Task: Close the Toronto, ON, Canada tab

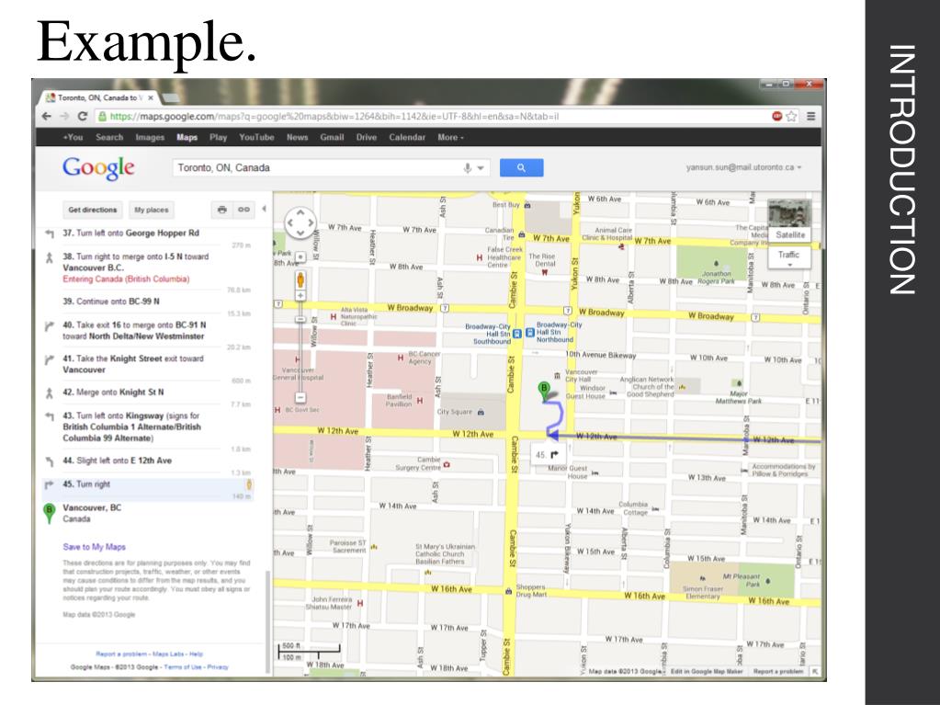Action: [x=151, y=97]
